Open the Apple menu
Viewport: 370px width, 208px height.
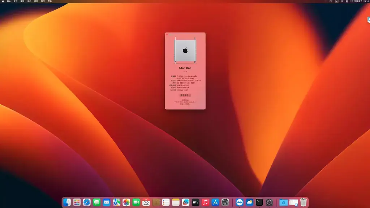[x=3, y=1]
